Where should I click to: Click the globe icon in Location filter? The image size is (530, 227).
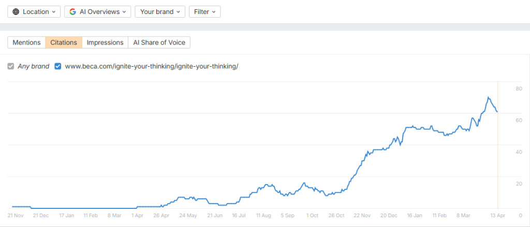pyautogui.click(x=16, y=12)
